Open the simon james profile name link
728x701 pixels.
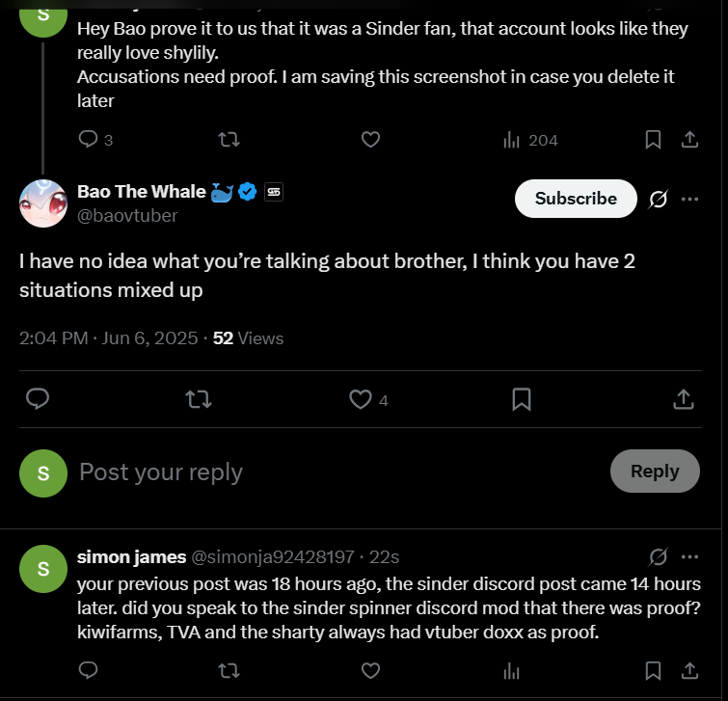[130, 556]
